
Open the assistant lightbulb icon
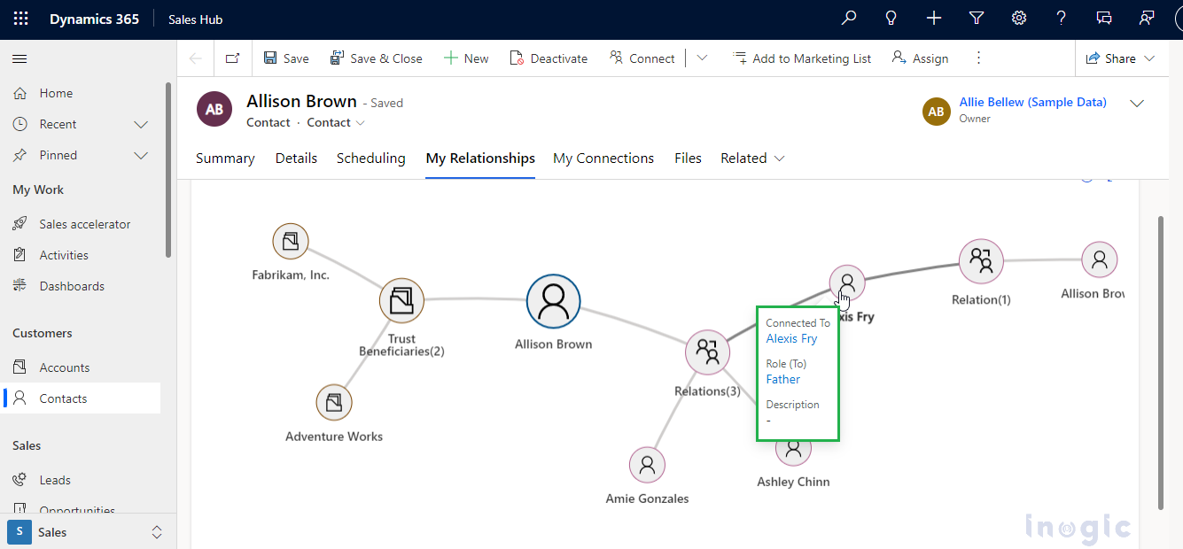891,19
